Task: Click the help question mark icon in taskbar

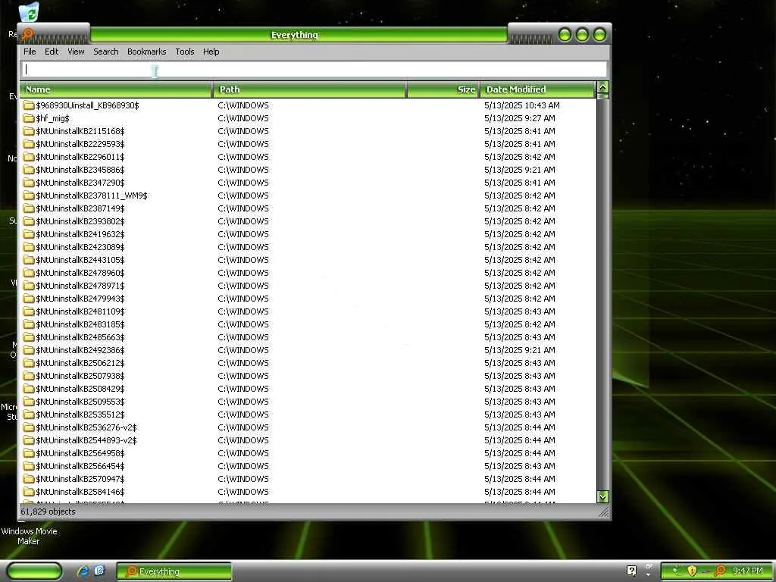Action: [631, 571]
